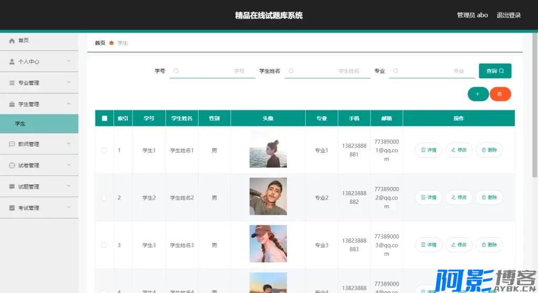The width and height of the screenshot is (538, 293).
Task: Check the checkbox for student row 1
Action: point(104,150)
